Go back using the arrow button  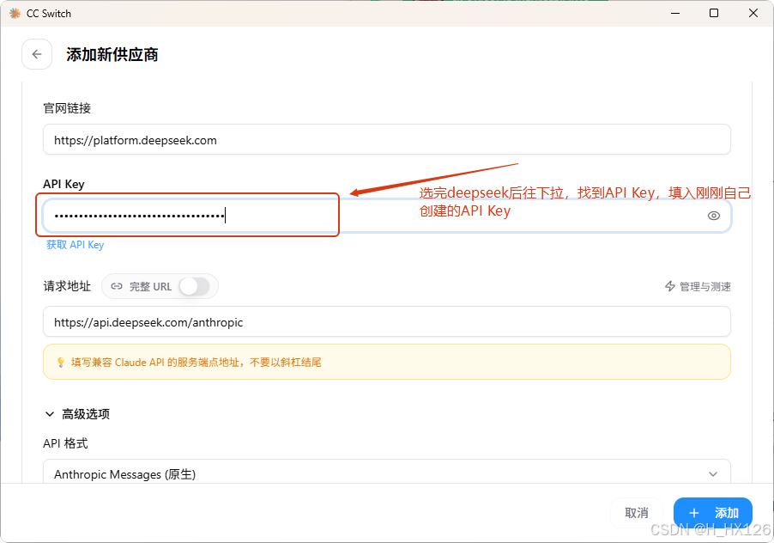pyautogui.click(x=37, y=54)
